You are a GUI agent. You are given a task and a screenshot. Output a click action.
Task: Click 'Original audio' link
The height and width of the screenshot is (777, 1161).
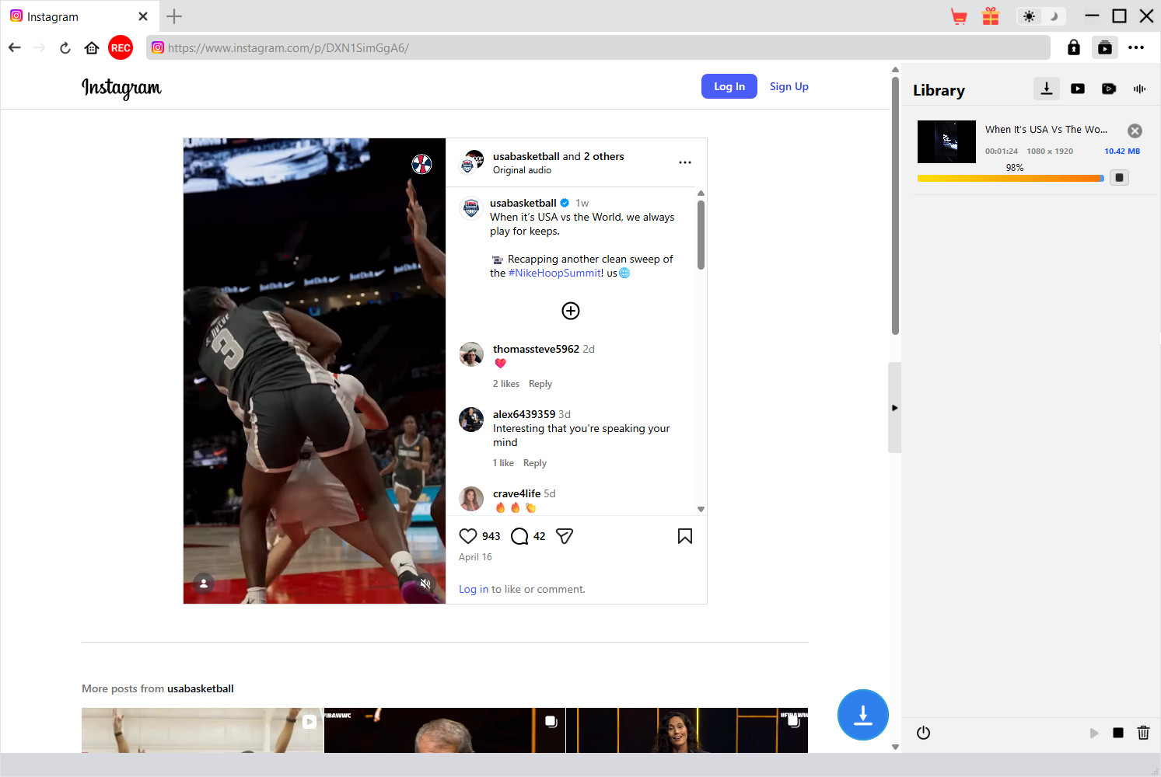pyautogui.click(x=522, y=170)
